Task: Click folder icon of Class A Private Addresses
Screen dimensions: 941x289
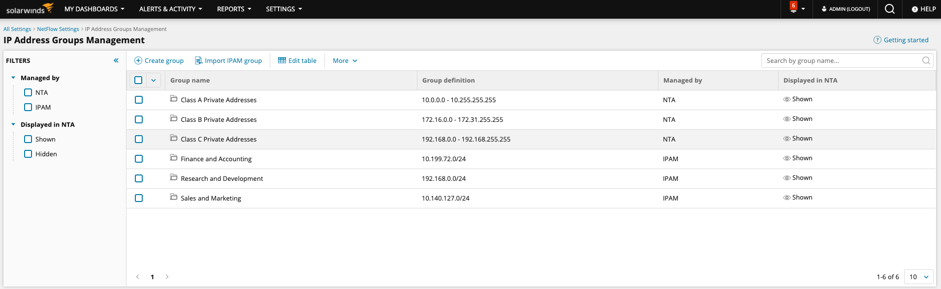Action: 174,99
